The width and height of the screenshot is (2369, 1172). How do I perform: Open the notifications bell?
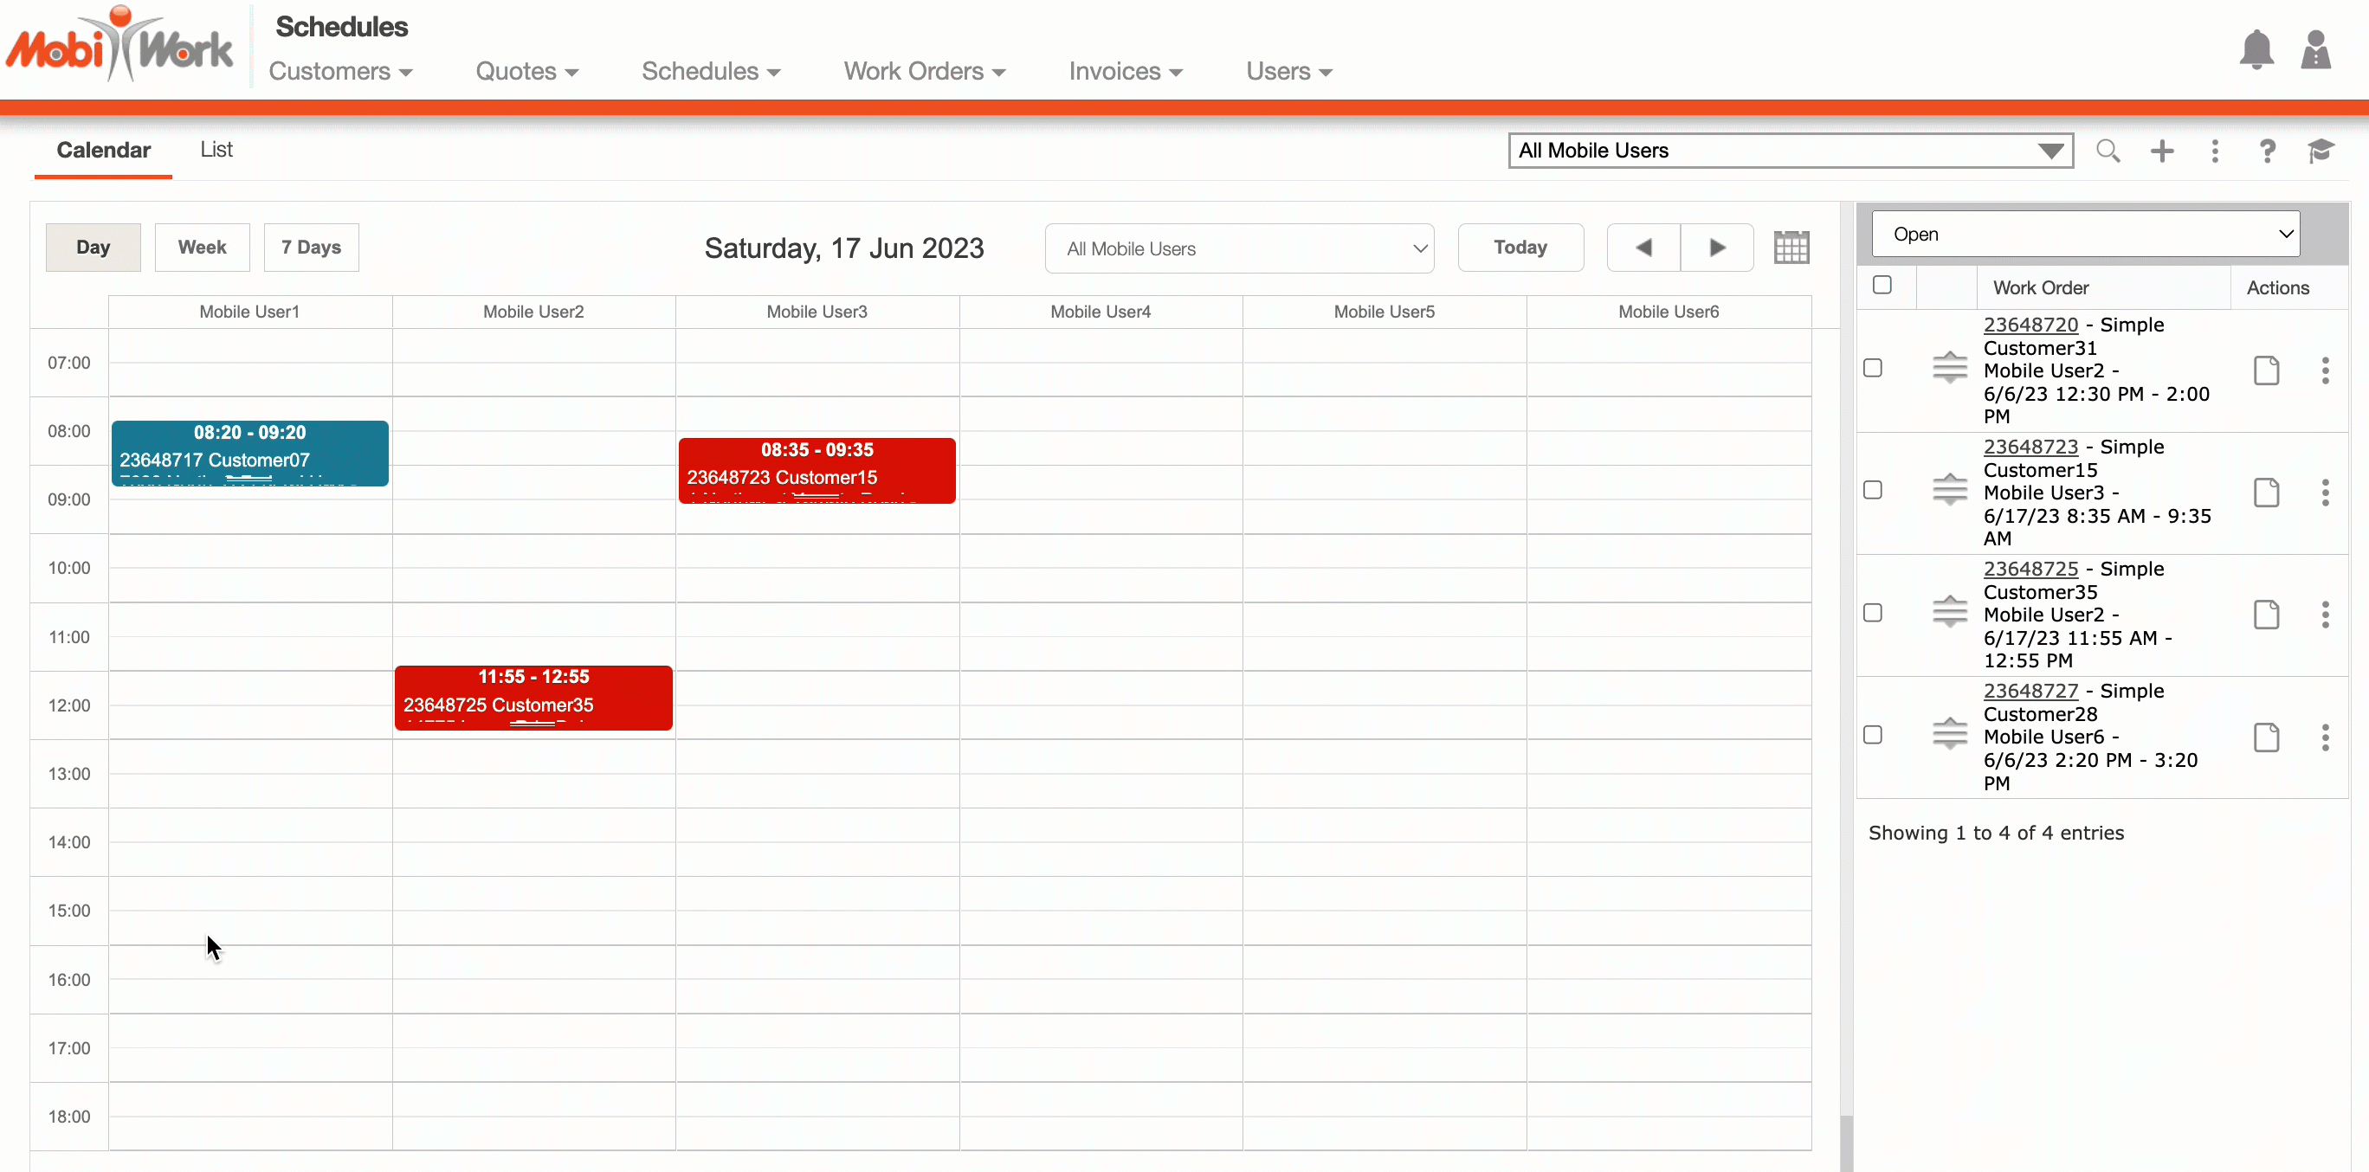(x=2255, y=50)
